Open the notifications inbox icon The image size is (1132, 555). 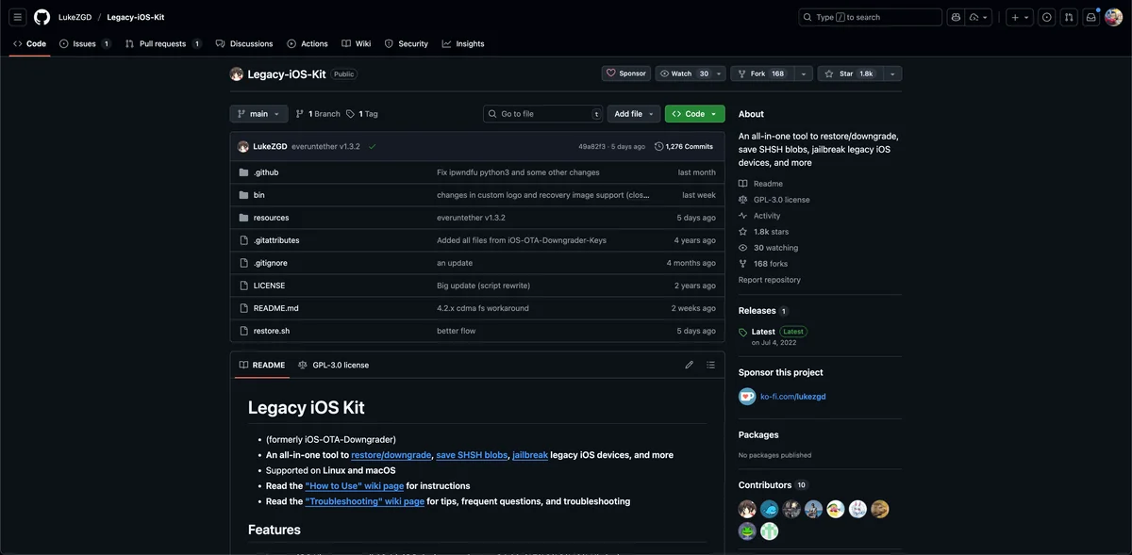pyautogui.click(x=1090, y=17)
